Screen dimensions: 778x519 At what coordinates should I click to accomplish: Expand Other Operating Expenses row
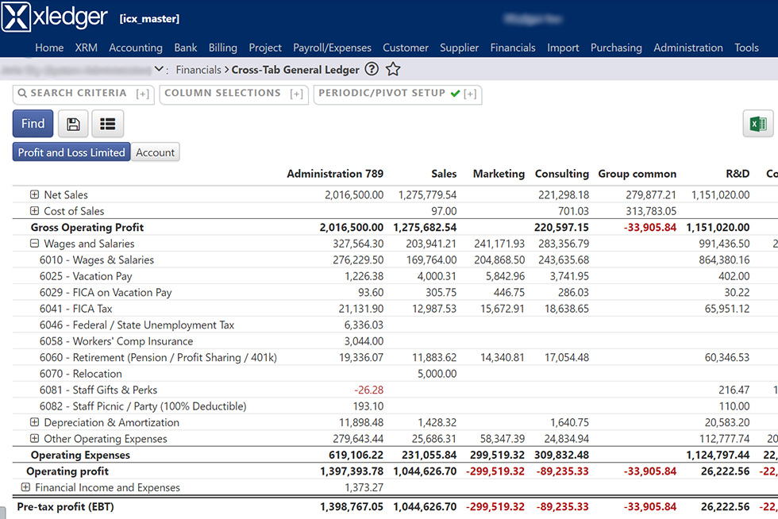point(34,439)
